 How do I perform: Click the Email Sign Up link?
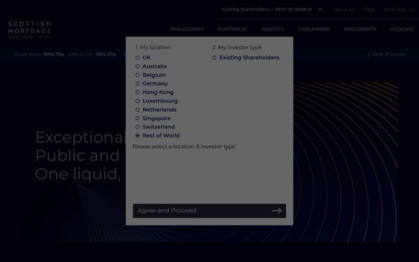(x=399, y=10)
